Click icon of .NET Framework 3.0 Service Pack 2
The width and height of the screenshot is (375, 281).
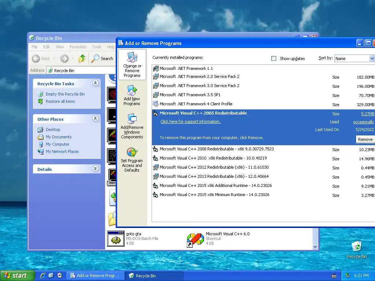(x=156, y=86)
